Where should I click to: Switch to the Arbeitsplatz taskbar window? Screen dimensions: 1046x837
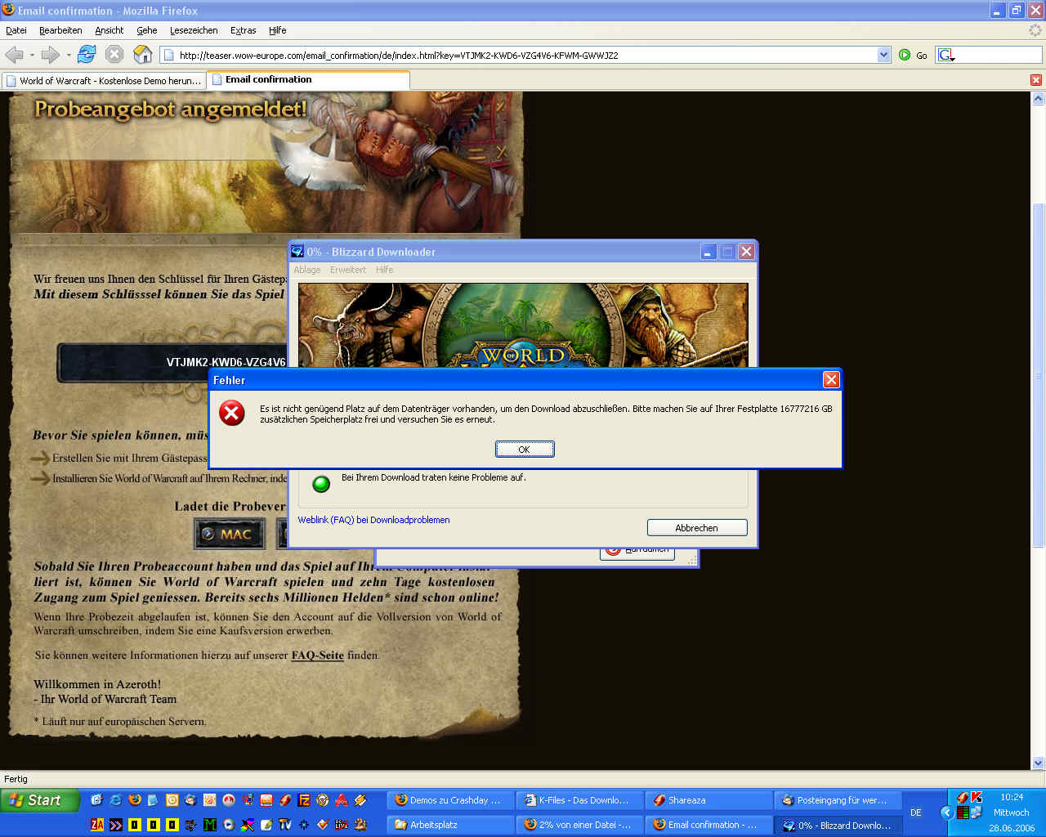tap(450, 825)
